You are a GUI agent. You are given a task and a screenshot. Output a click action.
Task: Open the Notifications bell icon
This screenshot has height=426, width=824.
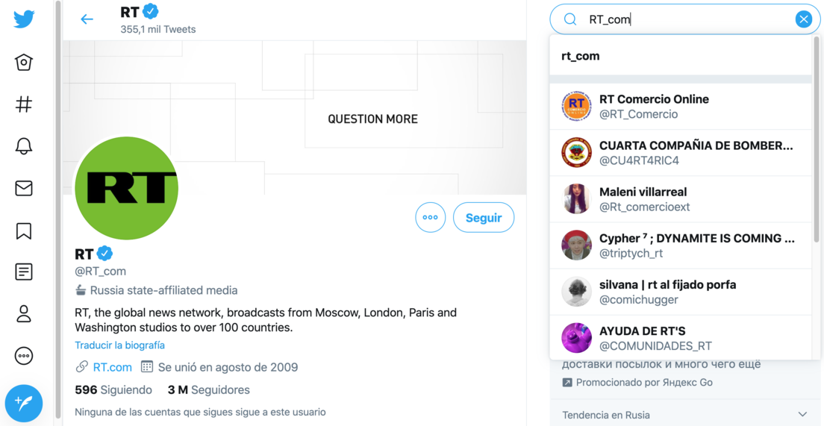pyautogui.click(x=24, y=146)
